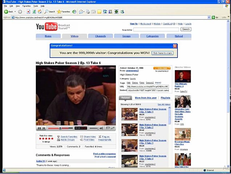Switch to the Groups tab
Image resolution: width=231 pixels, height=174 pixels.
coord(126,36)
